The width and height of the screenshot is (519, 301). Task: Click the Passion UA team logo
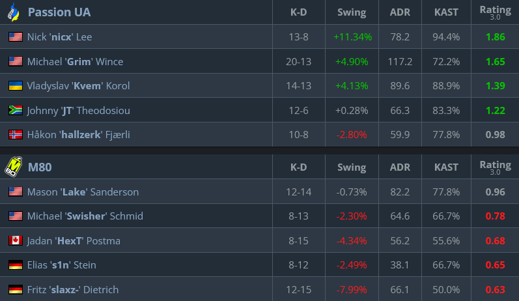click(14, 12)
